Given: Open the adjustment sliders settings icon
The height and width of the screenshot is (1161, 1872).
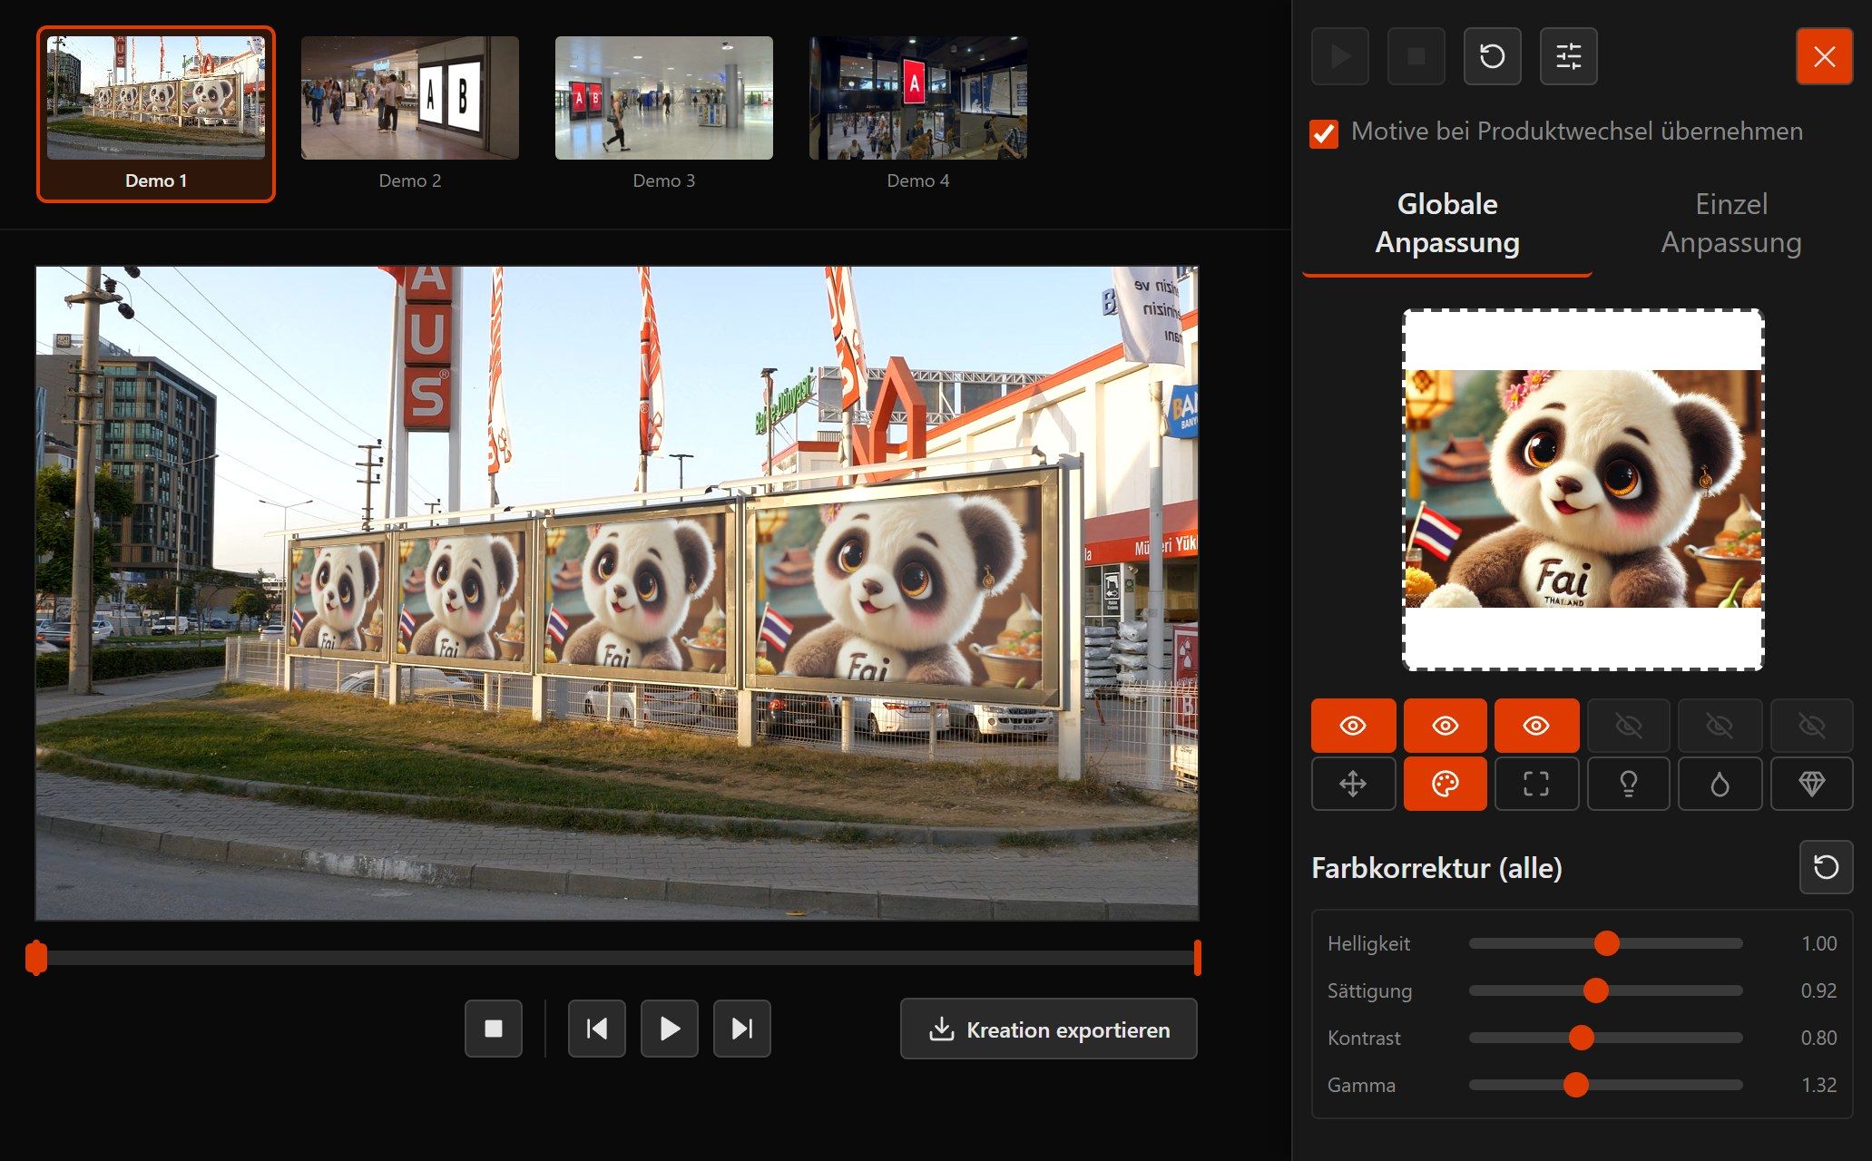Looking at the screenshot, I should pos(1569,56).
